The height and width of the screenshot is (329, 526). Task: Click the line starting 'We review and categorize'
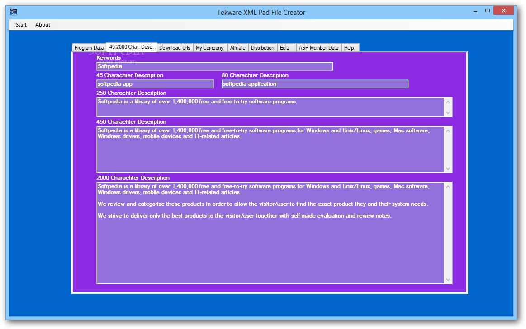[x=263, y=204]
